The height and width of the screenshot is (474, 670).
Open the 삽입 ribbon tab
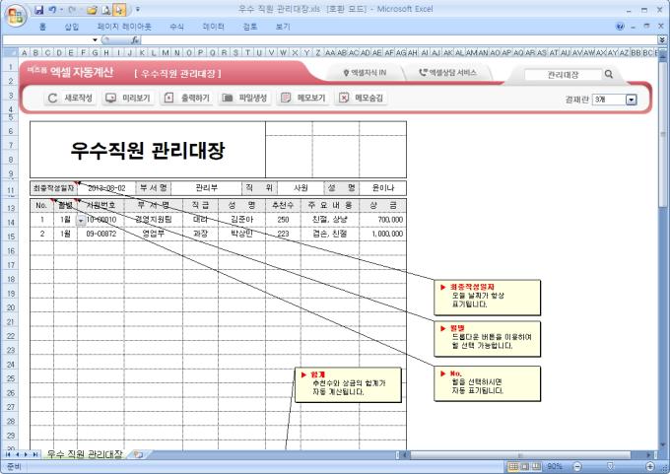tap(71, 27)
